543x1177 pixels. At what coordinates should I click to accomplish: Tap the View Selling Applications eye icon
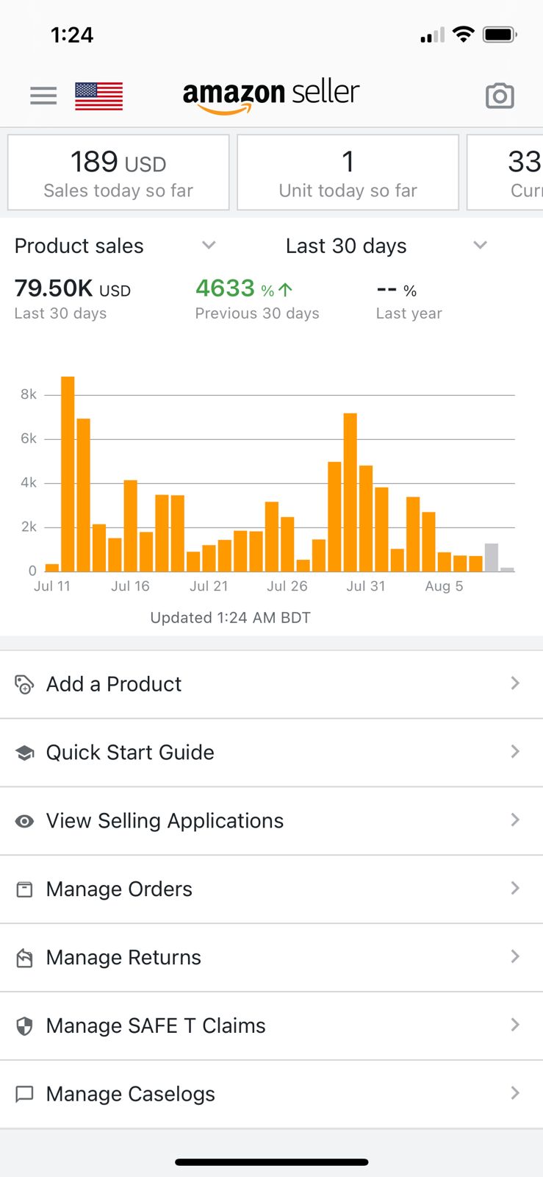click(24, 821)
